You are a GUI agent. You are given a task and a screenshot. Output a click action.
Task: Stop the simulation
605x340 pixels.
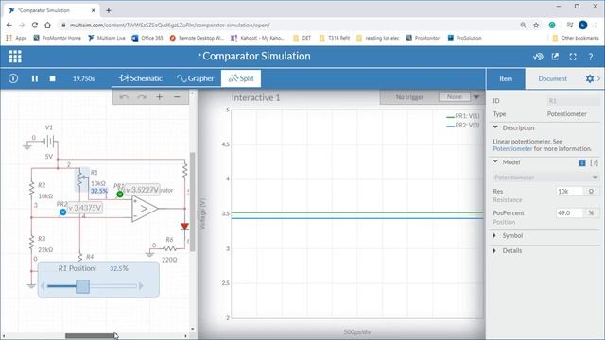(x=53, y=78)
